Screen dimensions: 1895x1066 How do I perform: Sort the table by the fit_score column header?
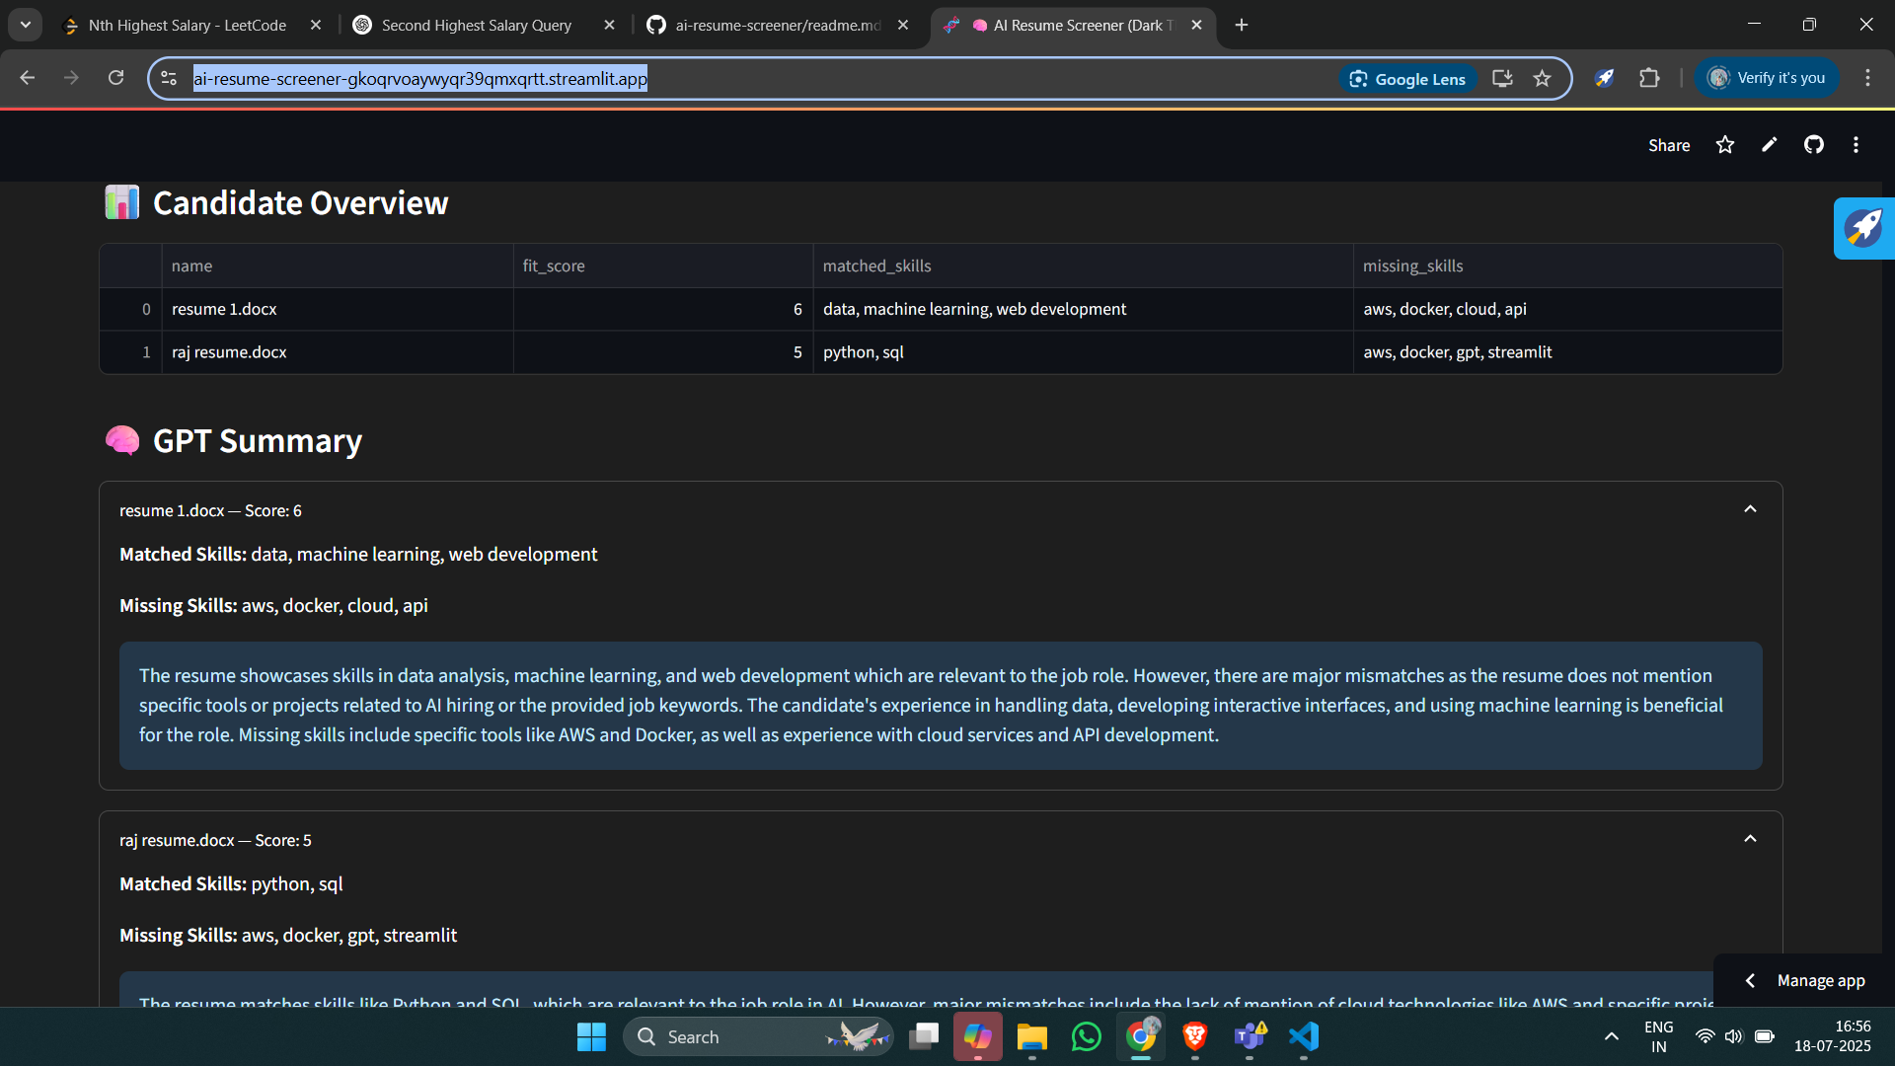click(x=554, y=266)
